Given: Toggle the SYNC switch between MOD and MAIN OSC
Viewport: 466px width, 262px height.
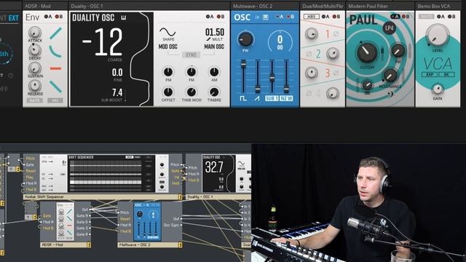Looking at the screenshot, I should click(191, 55).
